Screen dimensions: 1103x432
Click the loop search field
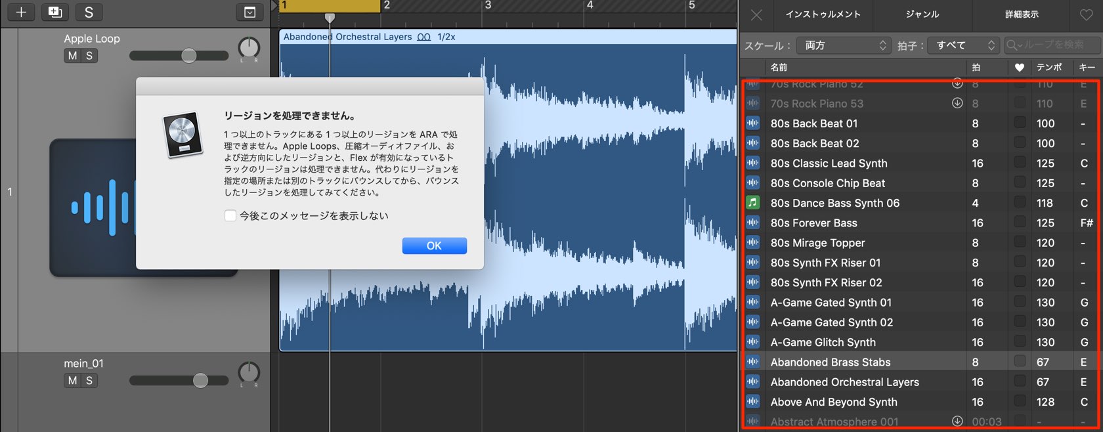1052,45
